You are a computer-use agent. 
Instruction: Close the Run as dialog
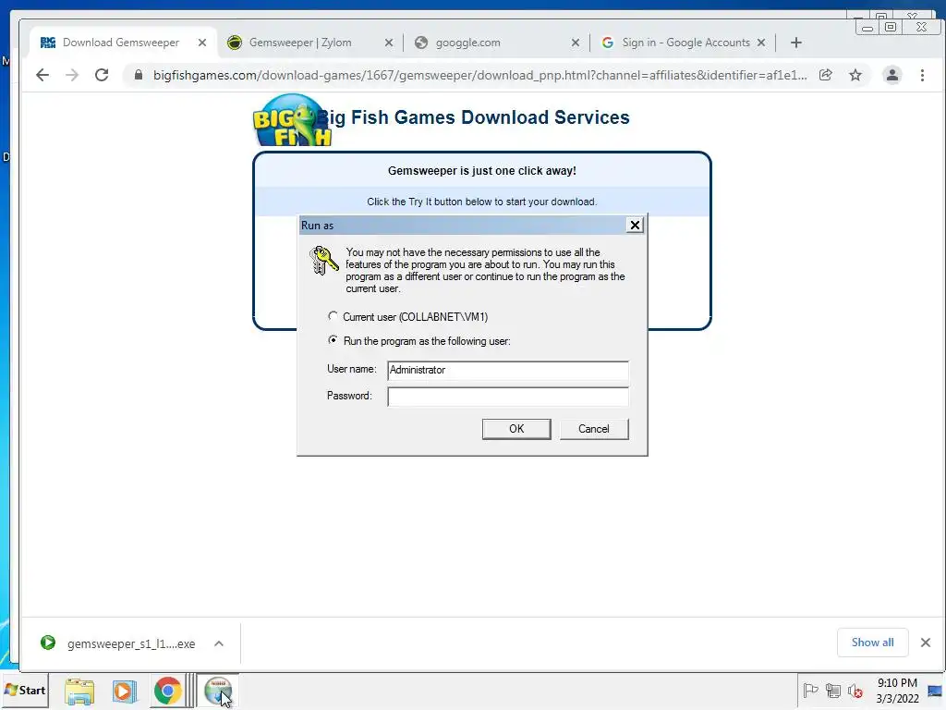(635, 226)
